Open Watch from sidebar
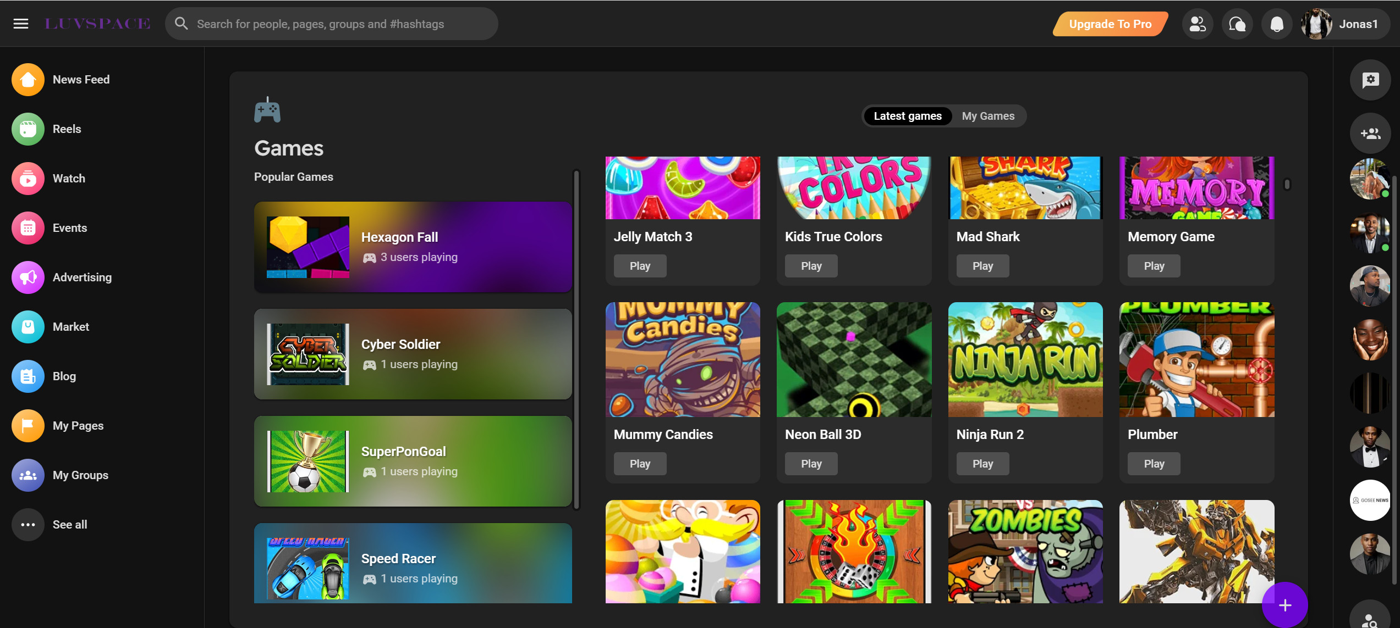 pos(48,179)
